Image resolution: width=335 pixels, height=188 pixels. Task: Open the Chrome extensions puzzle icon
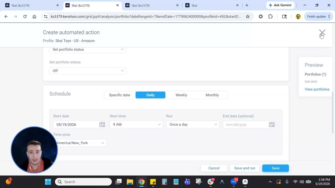click(x=270, y=16)
